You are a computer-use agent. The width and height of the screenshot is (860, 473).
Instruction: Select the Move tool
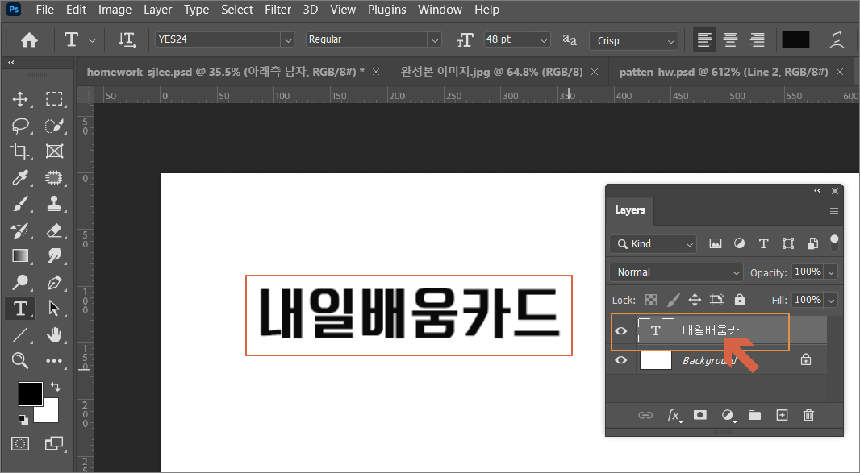[20, 99]
